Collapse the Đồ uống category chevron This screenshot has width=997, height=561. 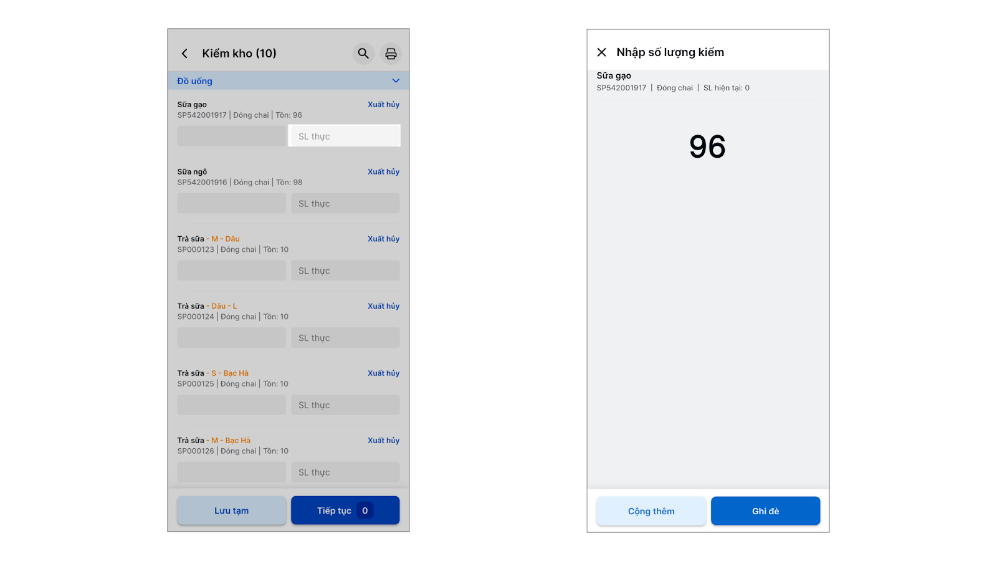[396, 81]
